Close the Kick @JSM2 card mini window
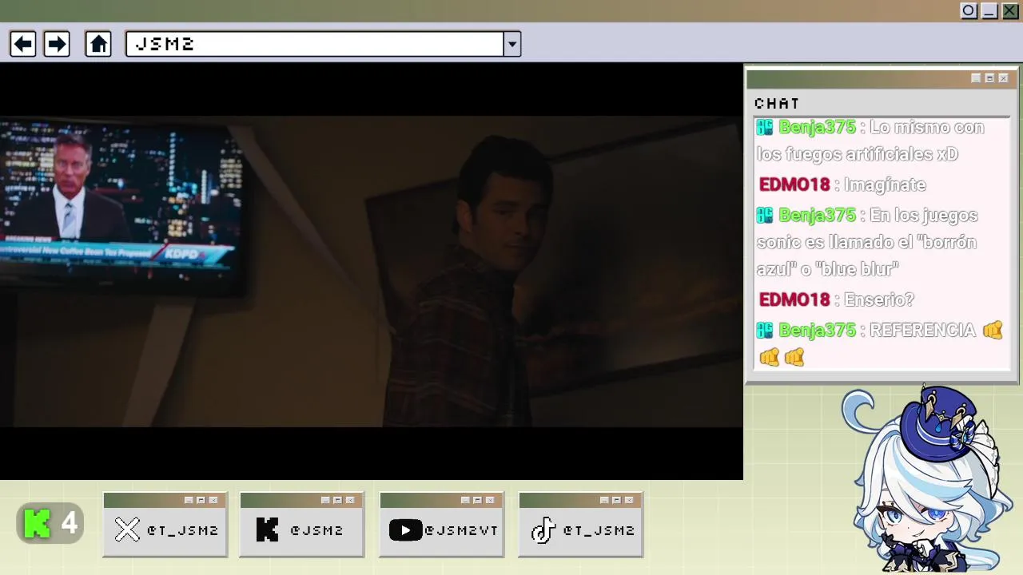The image size is (1023, 575). (350, 500)
